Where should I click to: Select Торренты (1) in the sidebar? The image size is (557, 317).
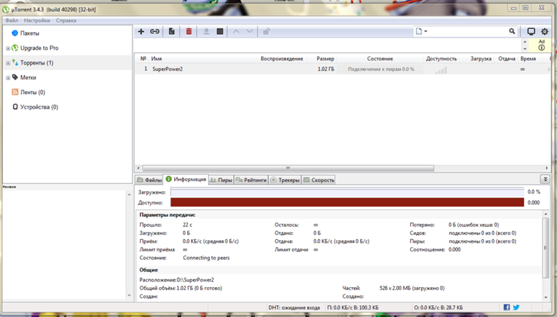[37, 63]
